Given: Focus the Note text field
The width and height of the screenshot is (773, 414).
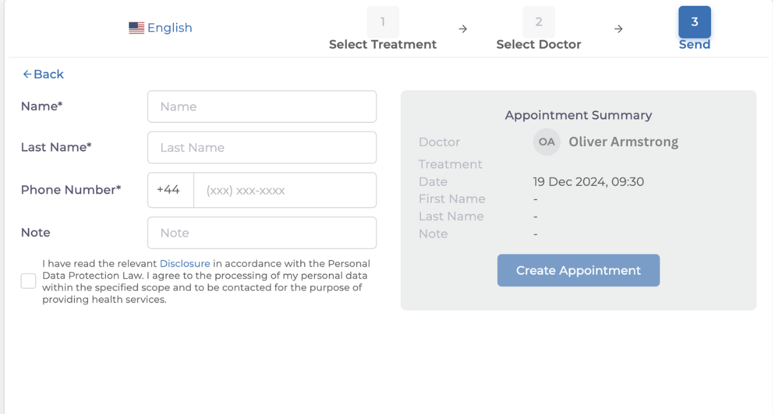Looking at the screenshot, I should tap(261, 233).
